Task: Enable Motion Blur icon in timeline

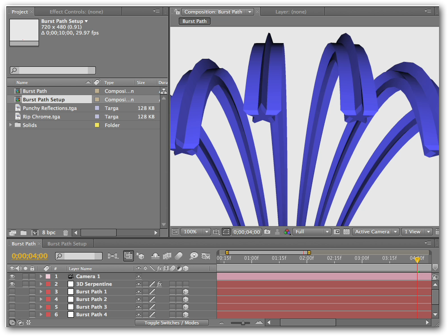Action: point(179,256)
